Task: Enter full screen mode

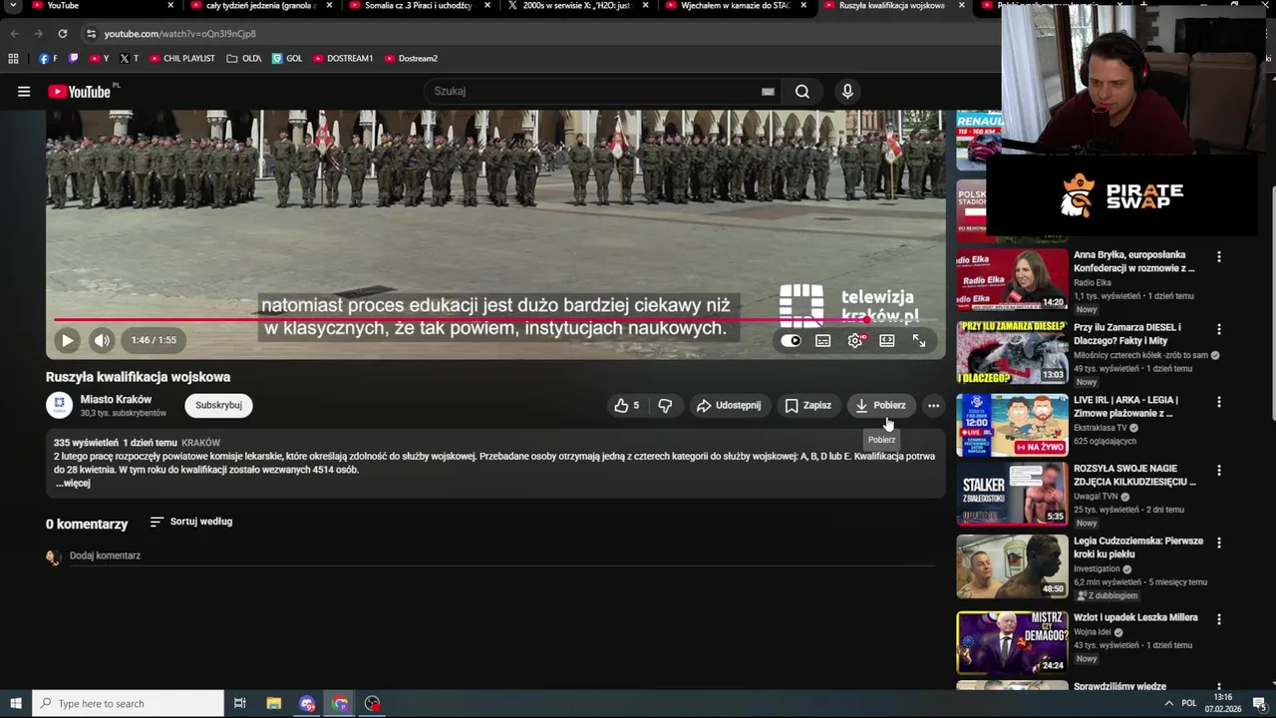Action: pyautogui.click(x=919, y=340)
